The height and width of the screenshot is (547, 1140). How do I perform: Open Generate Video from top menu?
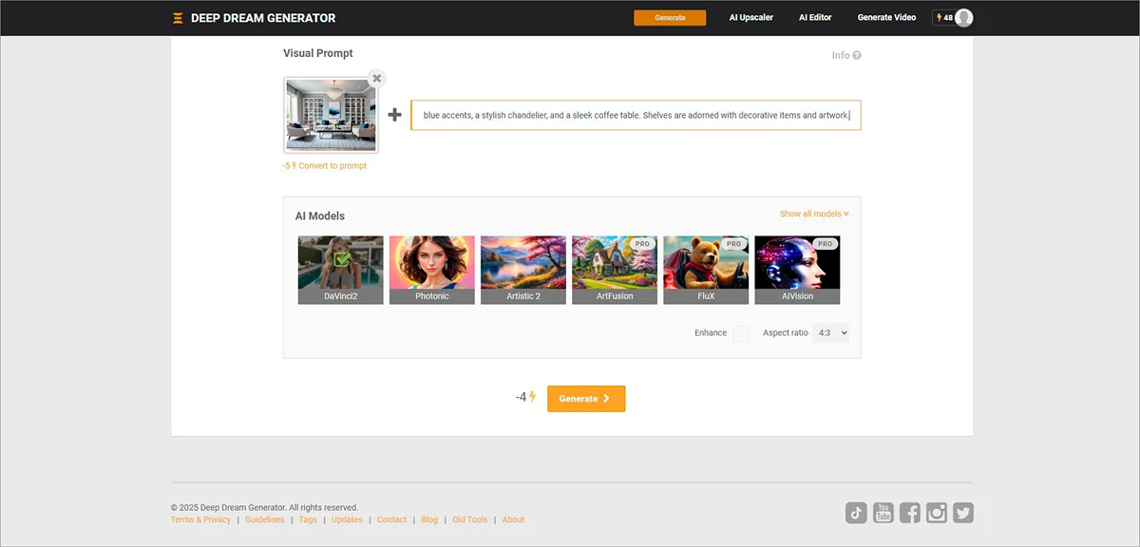(887, 17)
